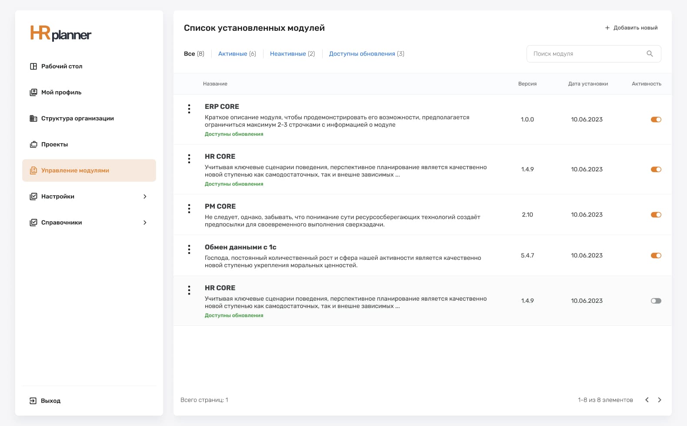This screenshot has height=426, width=687.
Task: Click the Добавить новый button
Action: click(631, 28)
